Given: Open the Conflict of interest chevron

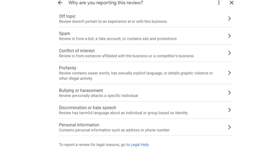Looking at the screenshot, I should pos(230,53).
